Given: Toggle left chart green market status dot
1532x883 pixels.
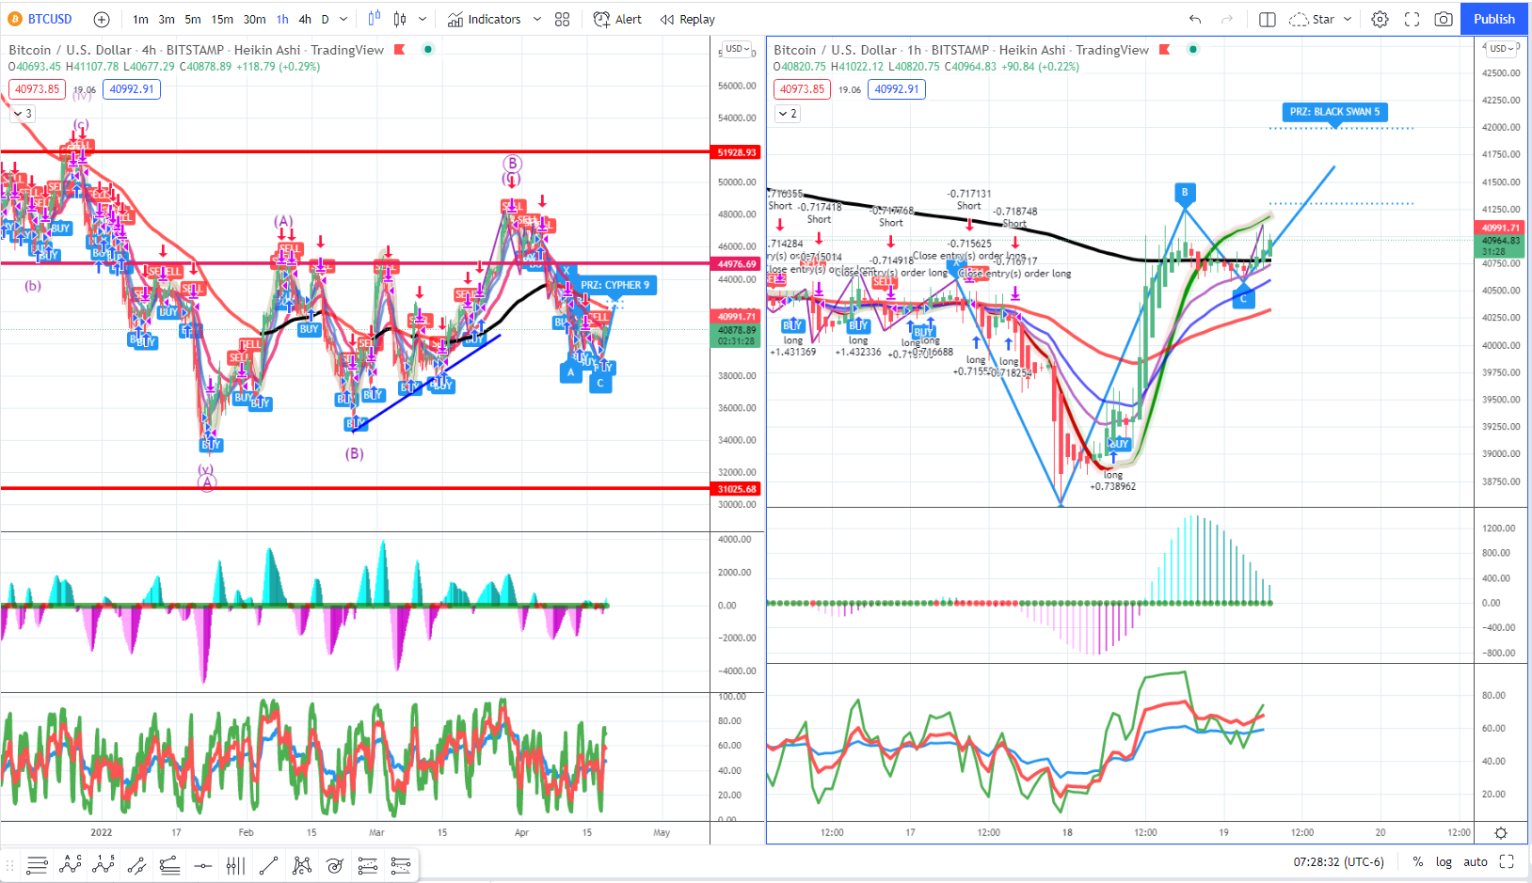Looking at the screenshot, I should pos(428,50).
